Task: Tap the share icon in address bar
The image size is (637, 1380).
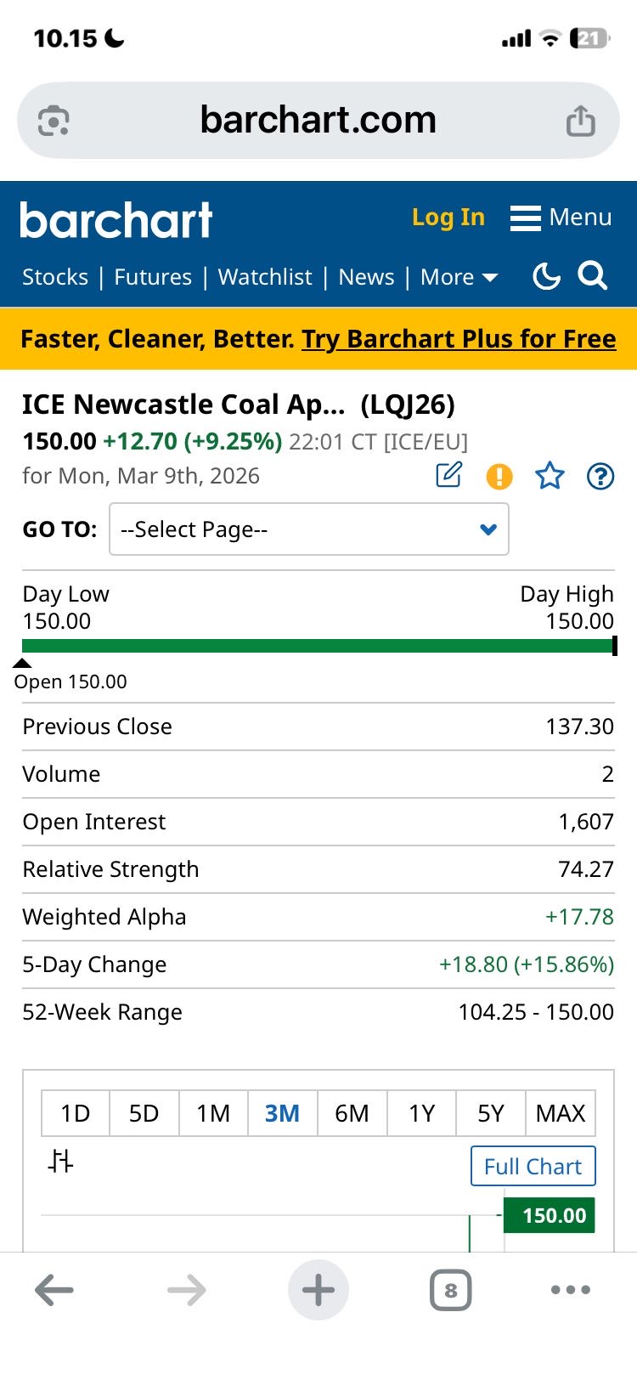Action: 581,121
